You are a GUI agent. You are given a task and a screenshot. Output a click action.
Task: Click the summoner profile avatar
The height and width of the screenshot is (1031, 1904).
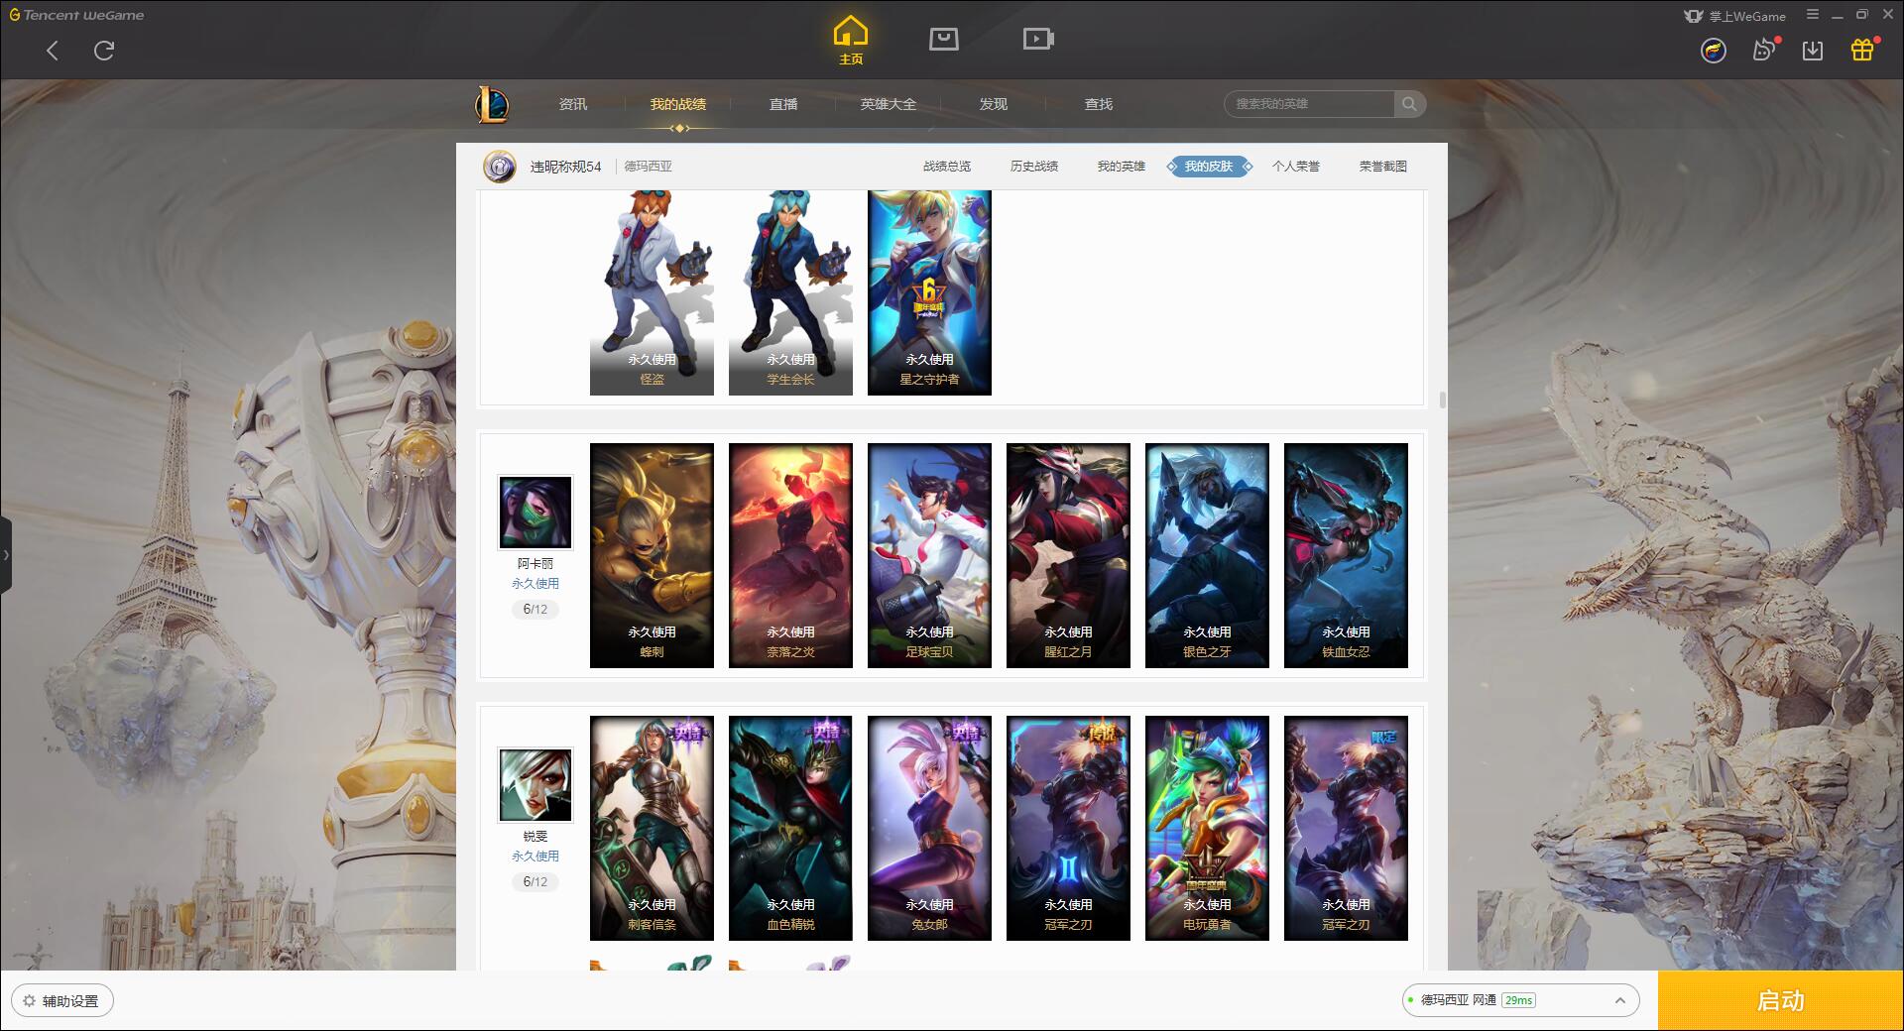(x=500, y=167)
